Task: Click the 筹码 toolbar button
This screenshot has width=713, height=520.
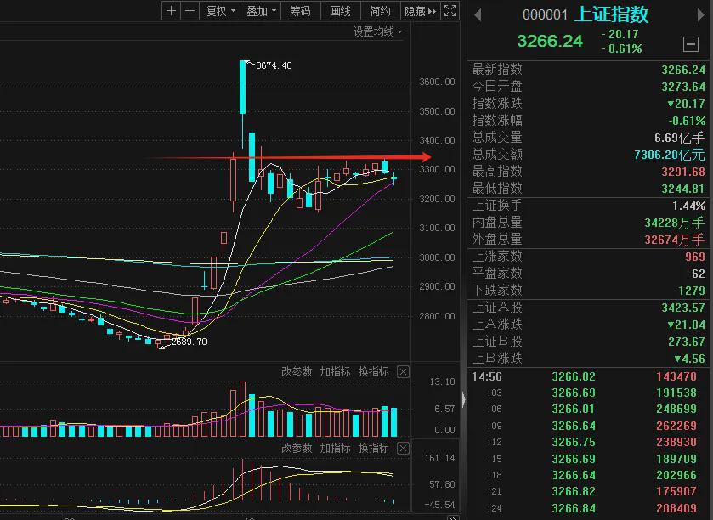Action: (x=301, y=11)
